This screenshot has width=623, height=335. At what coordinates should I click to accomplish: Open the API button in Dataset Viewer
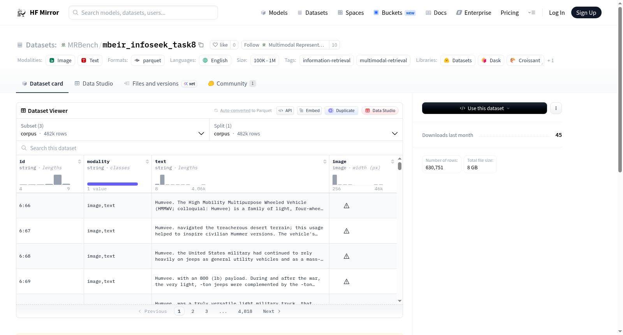[x=285, y=110]
